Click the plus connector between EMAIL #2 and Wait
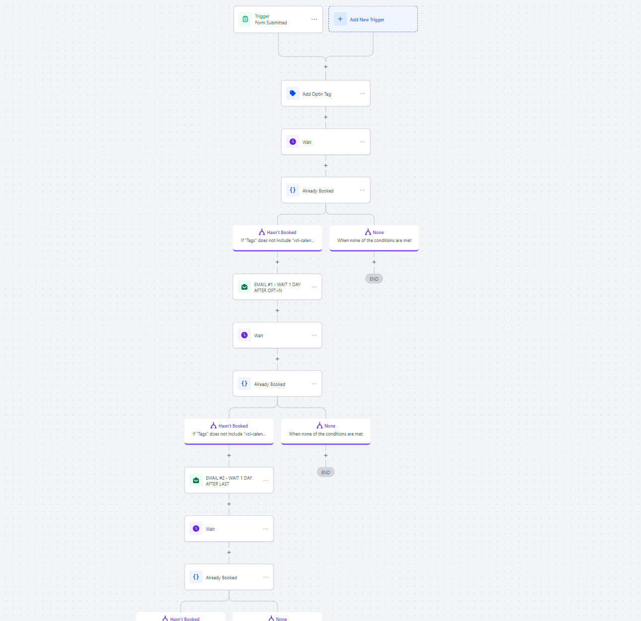 coord(229,504)
